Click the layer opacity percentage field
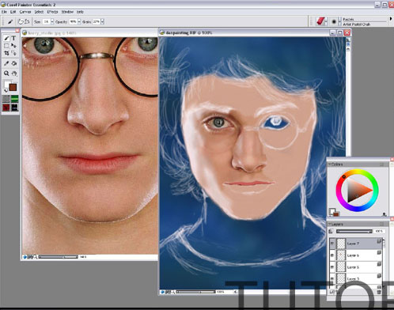Screen dimensions: 394x310 click(379, 231)
